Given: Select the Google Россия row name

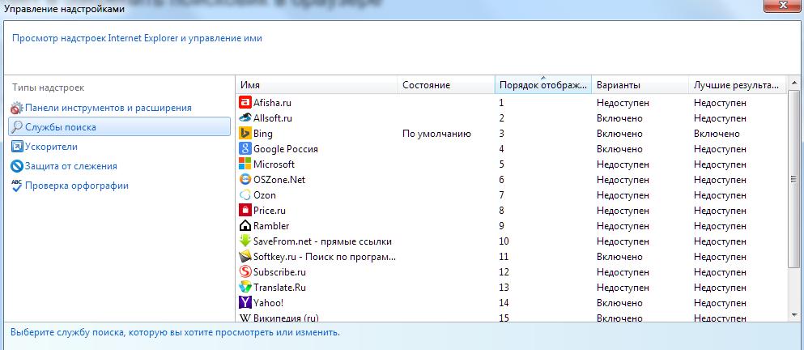Looking at the screenshot, I should pos(286,149).
